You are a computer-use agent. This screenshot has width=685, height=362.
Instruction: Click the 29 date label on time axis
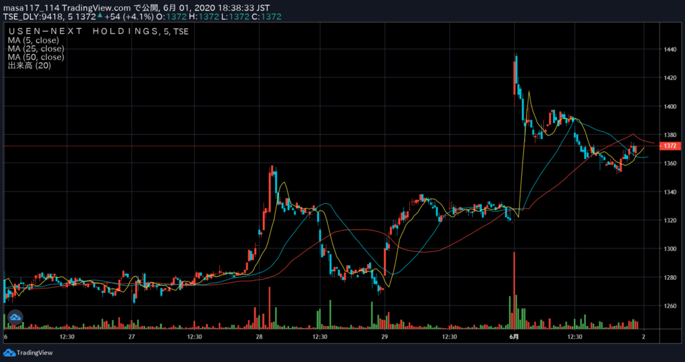pyautogui.click(x=385, y=337)
